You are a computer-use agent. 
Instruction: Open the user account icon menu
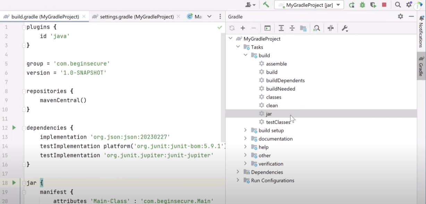250,5
